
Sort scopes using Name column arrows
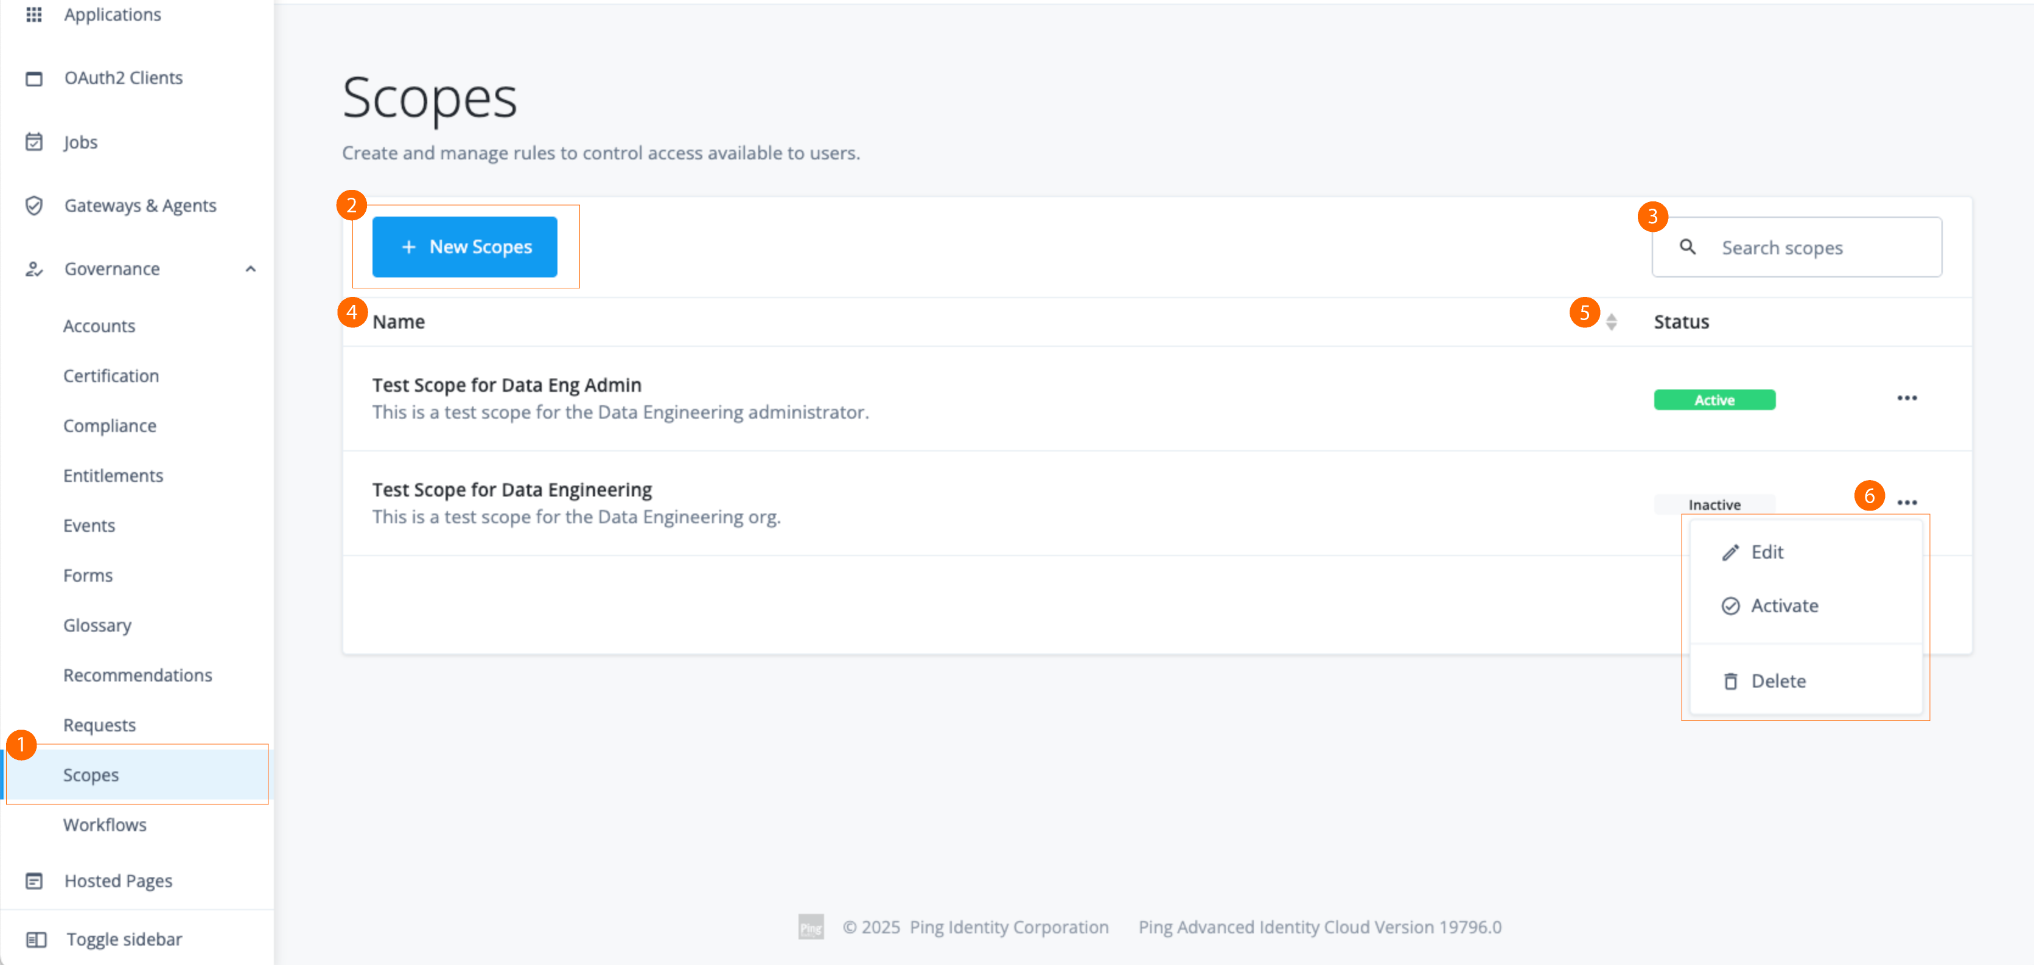pos(1612,322)
